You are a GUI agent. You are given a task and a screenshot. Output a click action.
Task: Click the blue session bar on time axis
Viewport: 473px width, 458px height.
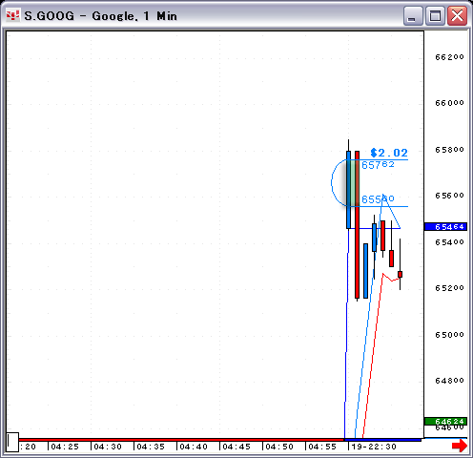tap(382, 440)
